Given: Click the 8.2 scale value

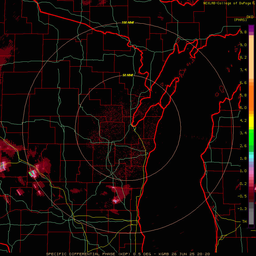Looking at the screenshot, I should [x=243, y=57].
